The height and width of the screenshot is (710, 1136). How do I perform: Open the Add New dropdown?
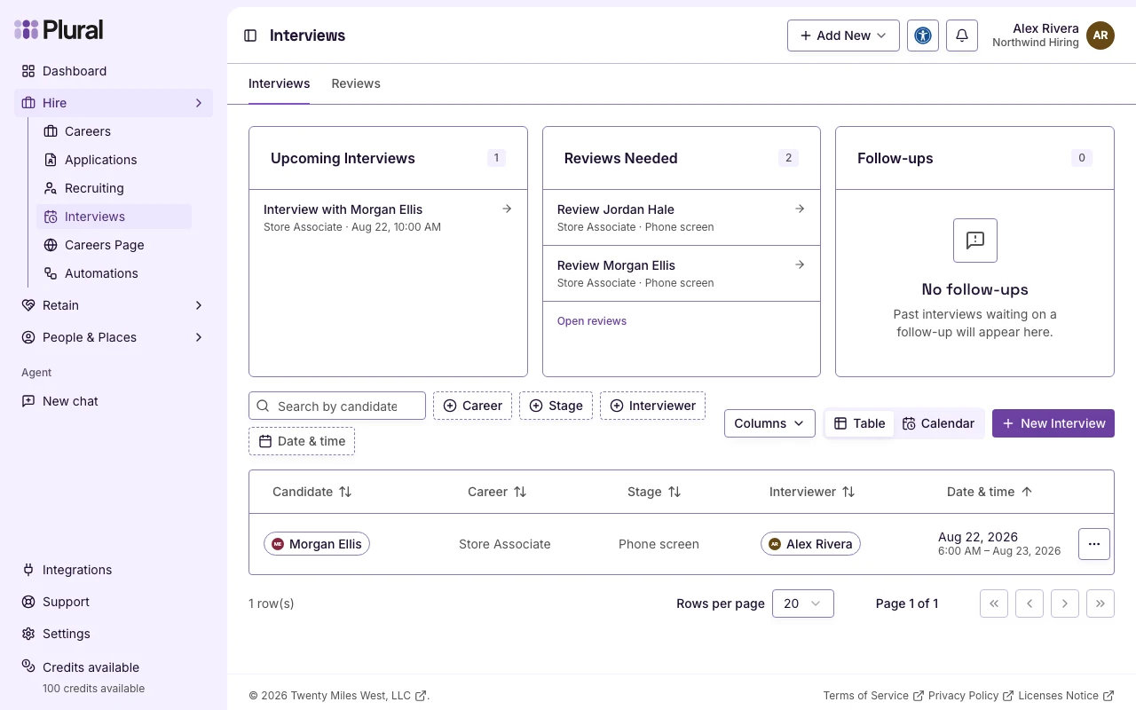click(x=843, y=35)
